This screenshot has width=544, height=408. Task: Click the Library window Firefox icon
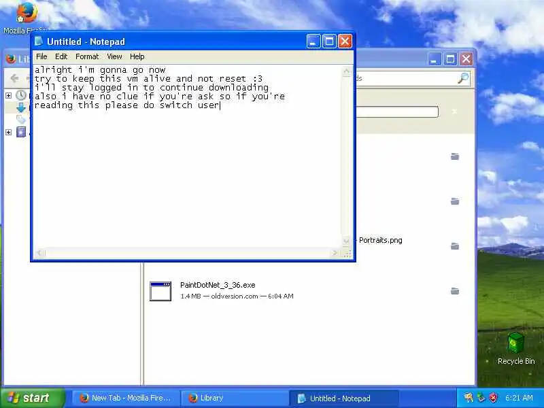(x=11, y=59)
